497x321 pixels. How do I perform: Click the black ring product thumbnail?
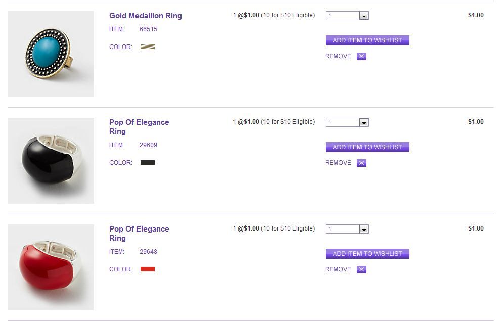(51, 161)
